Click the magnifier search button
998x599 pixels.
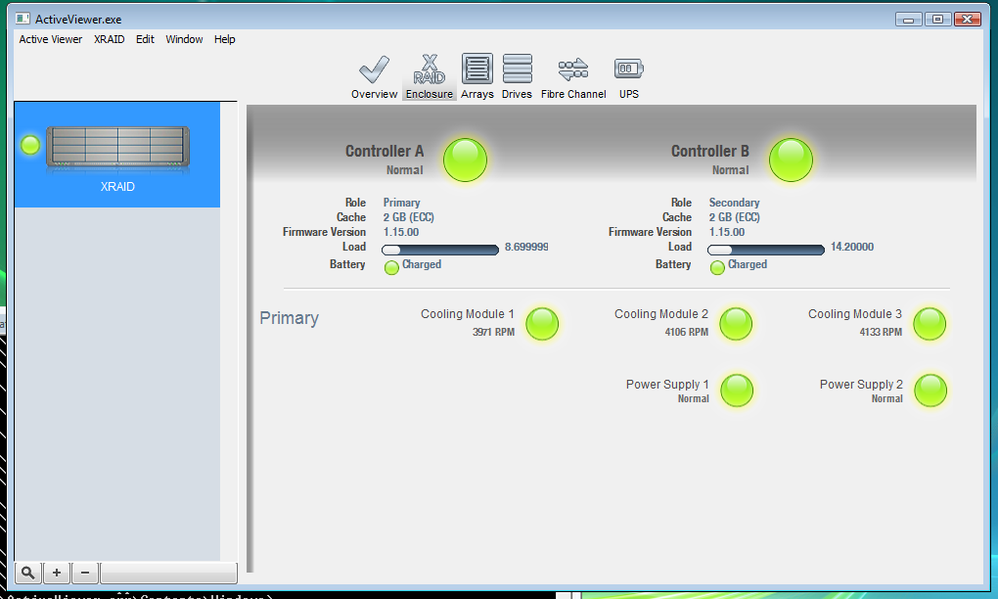click(28, 573)
